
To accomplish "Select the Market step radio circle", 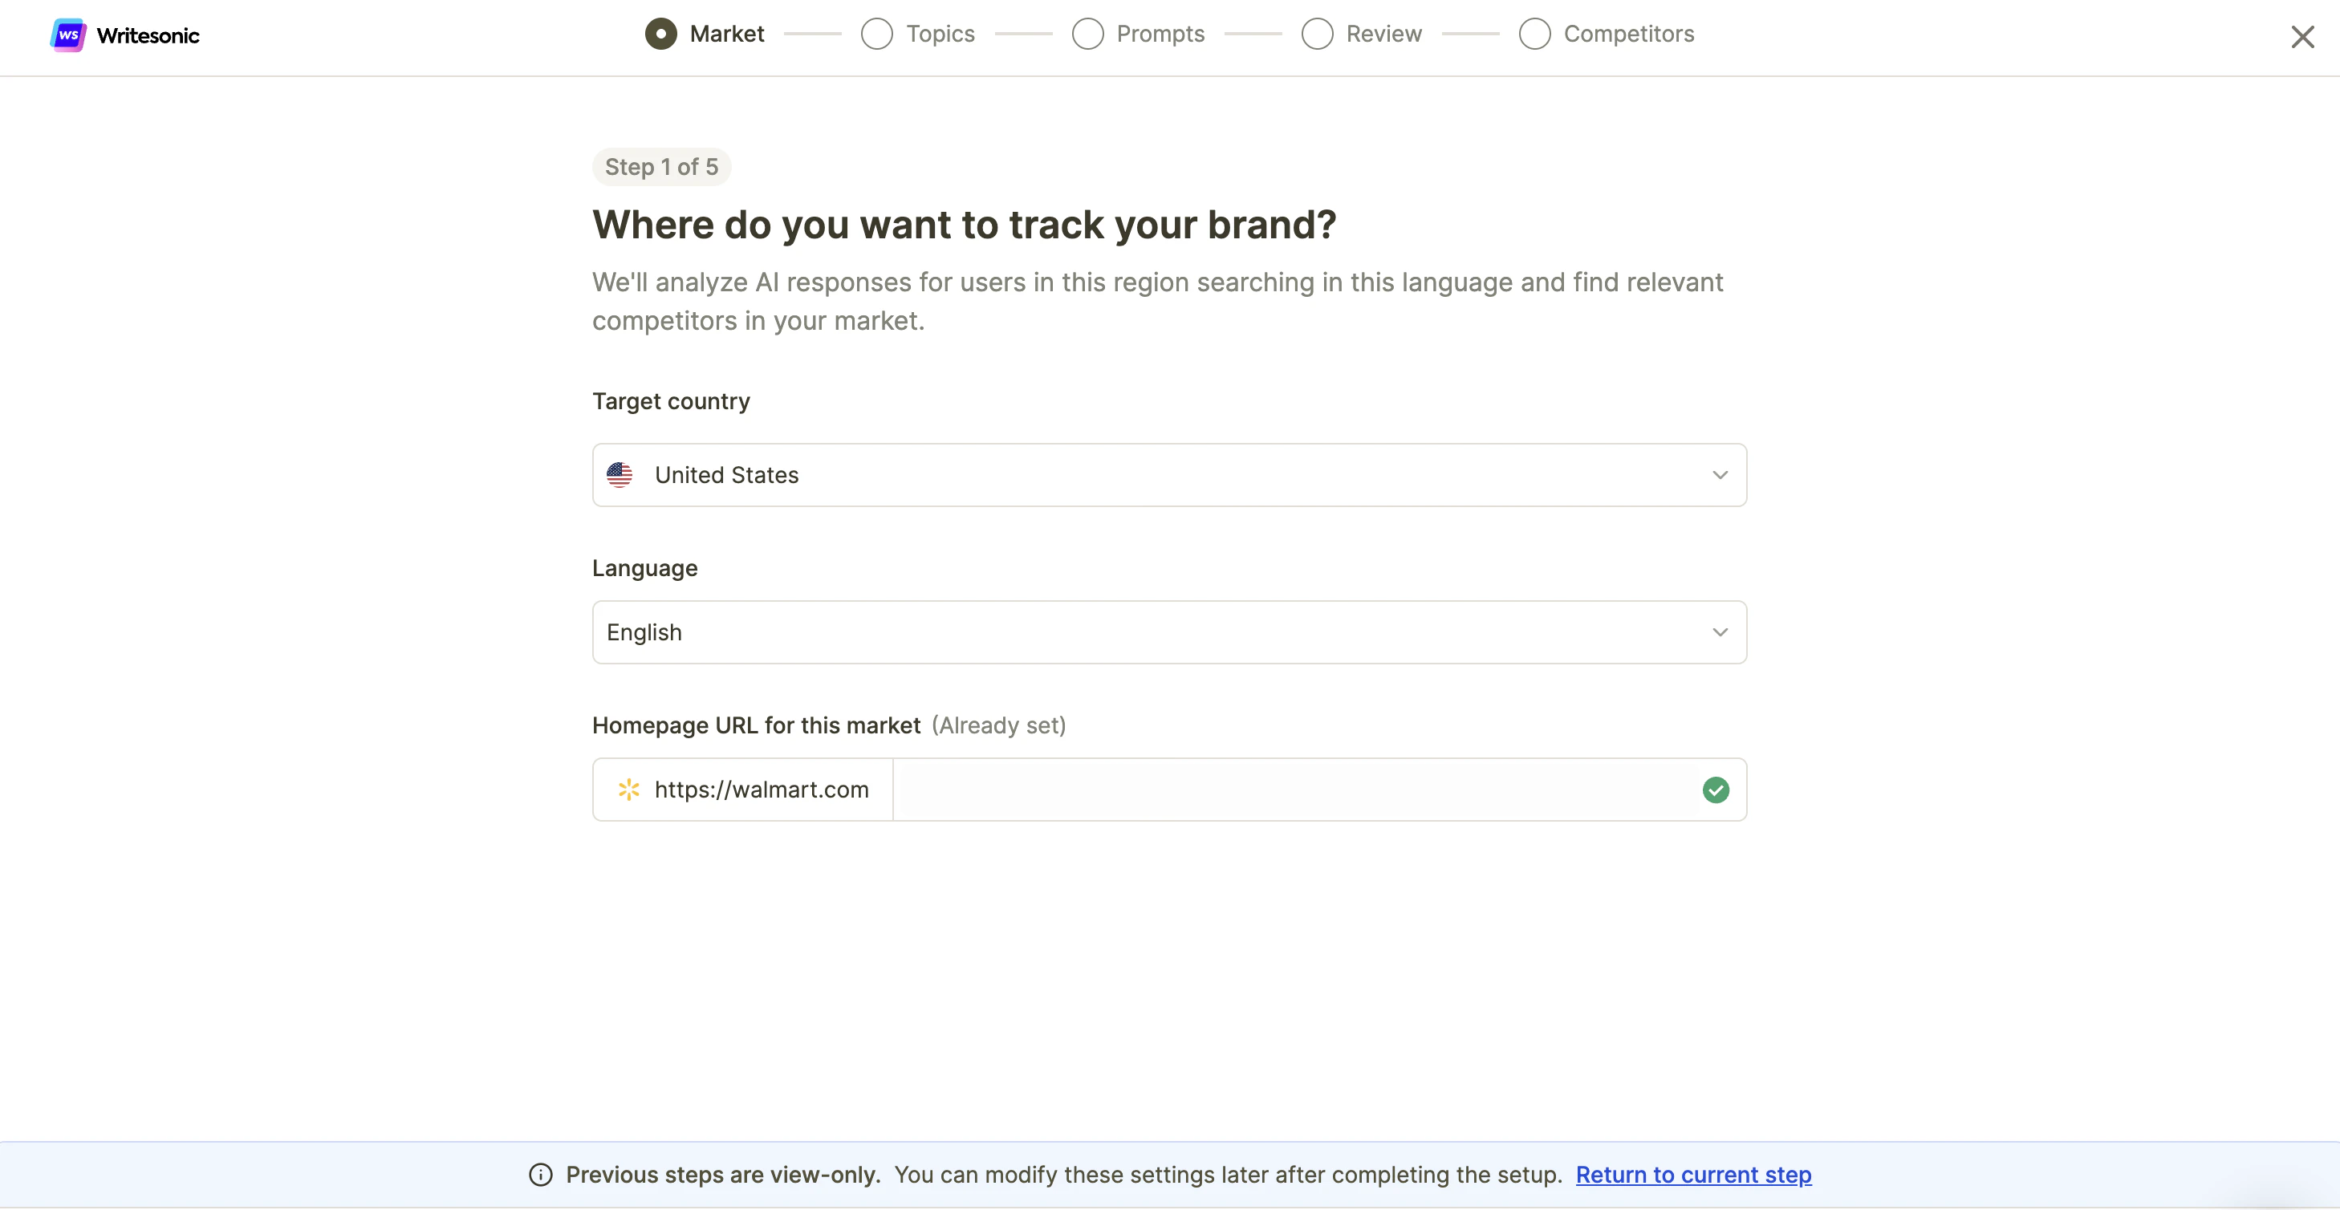I will pyautogui.click(x=660, y=35).
